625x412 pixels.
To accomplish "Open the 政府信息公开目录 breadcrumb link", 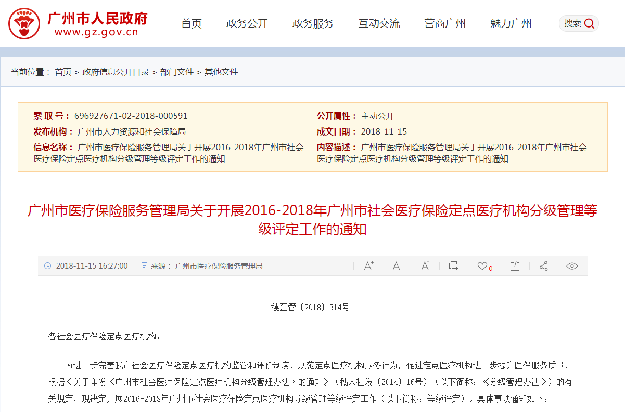I will [116, 72].
